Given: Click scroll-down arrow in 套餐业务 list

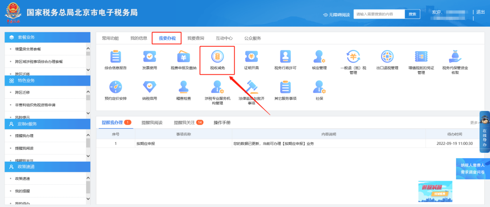Looking at the screenshot, I should tap(88, 70).
